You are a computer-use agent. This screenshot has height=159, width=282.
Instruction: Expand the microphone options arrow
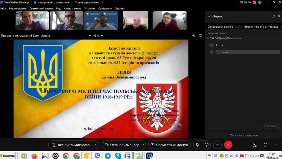(x=96, y=145)
